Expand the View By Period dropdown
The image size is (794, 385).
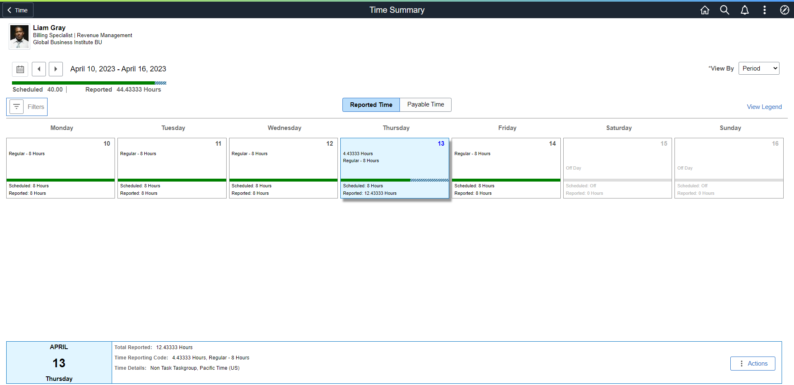[759, 68]
